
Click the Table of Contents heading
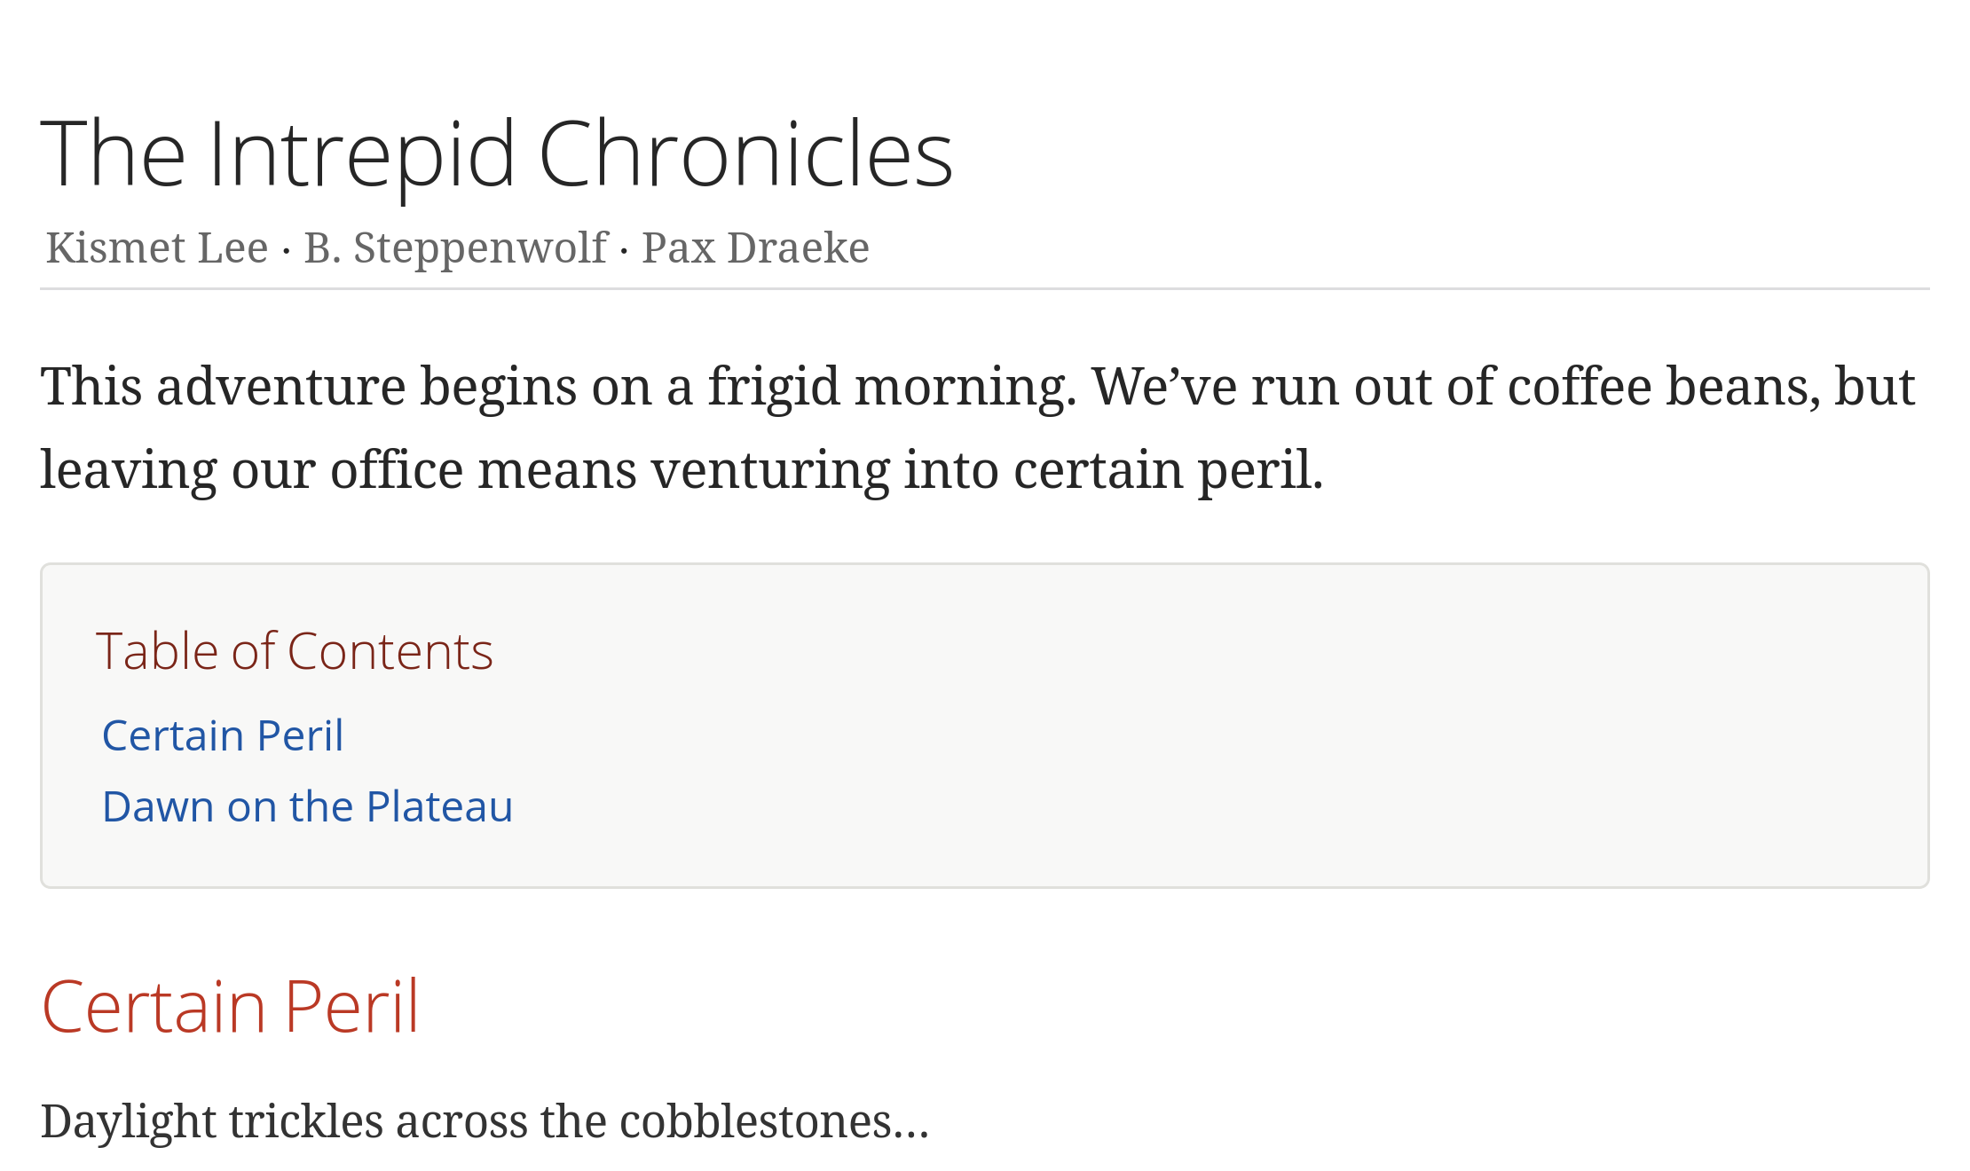(x=294, y=651)
